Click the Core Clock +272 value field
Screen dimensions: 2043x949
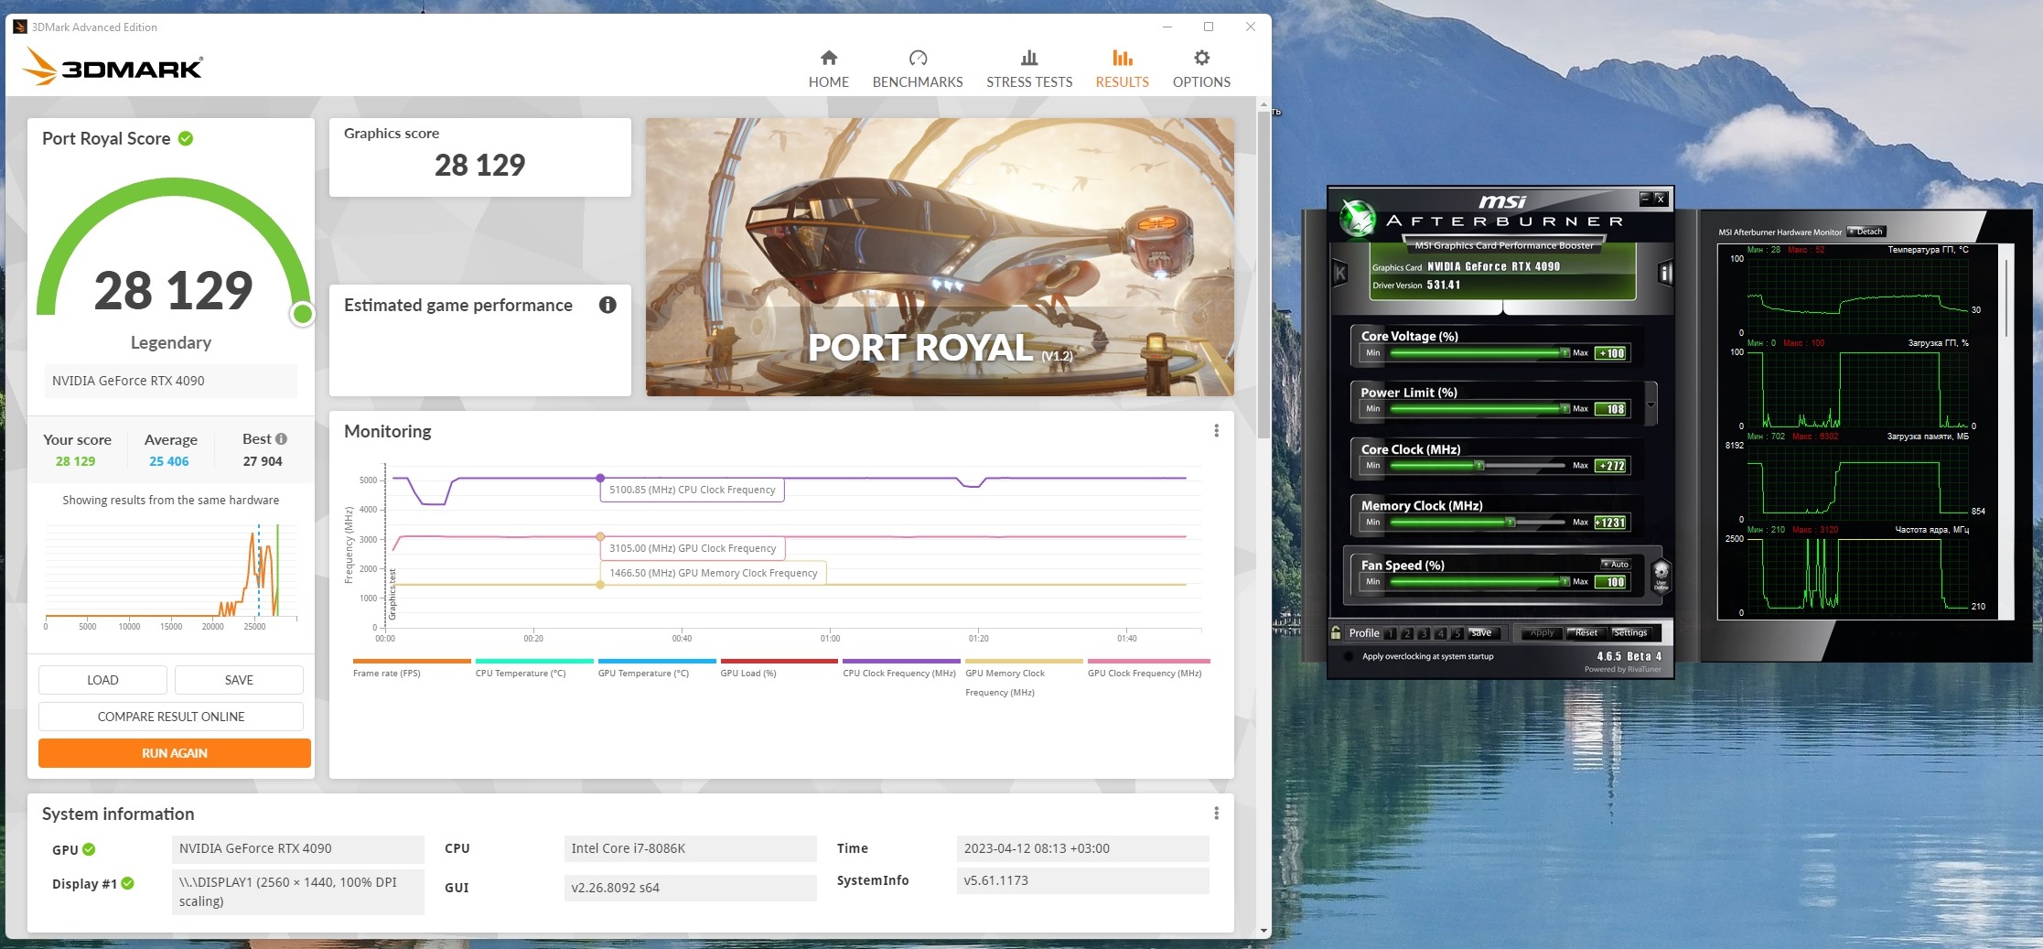tap(1611, 466)
